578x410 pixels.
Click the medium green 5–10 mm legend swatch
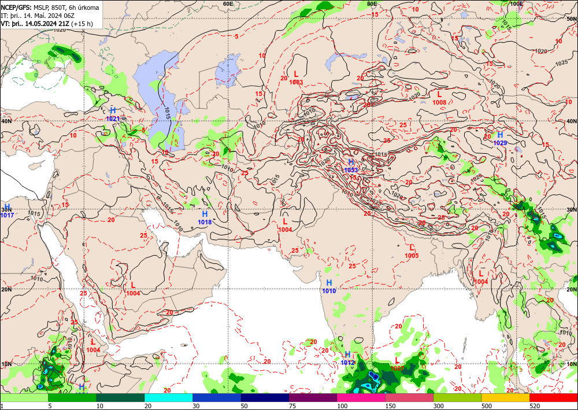[72, 398]
